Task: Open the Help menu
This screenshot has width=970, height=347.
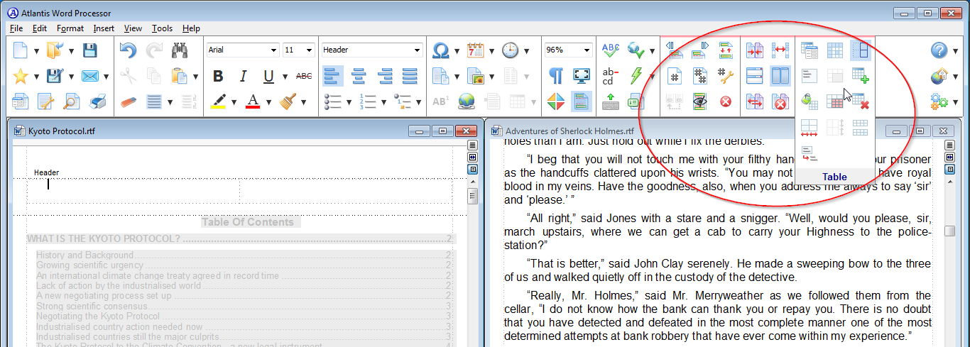Action: click(x=191, y=28)
